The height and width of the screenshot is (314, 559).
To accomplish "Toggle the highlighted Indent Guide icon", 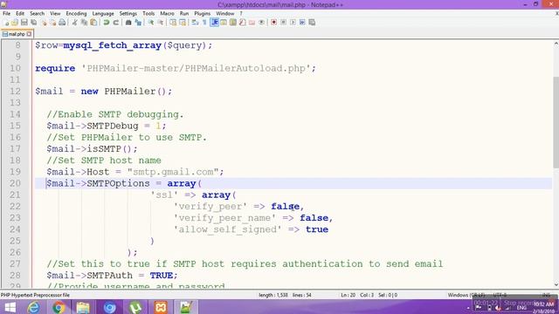I will tap(214, 23).
